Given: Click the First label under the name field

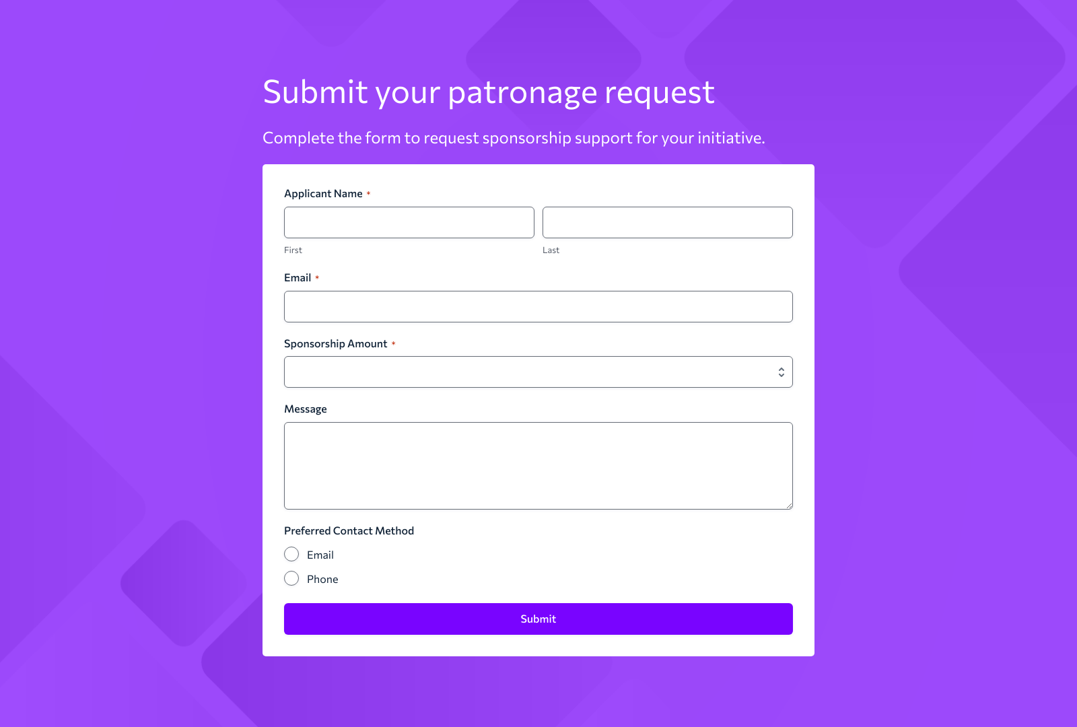Looking at the screenshot, I should click(x=293, y=250).
